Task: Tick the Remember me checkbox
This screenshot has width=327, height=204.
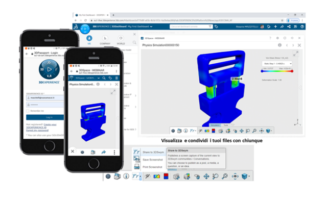Action: pos(28,111)
